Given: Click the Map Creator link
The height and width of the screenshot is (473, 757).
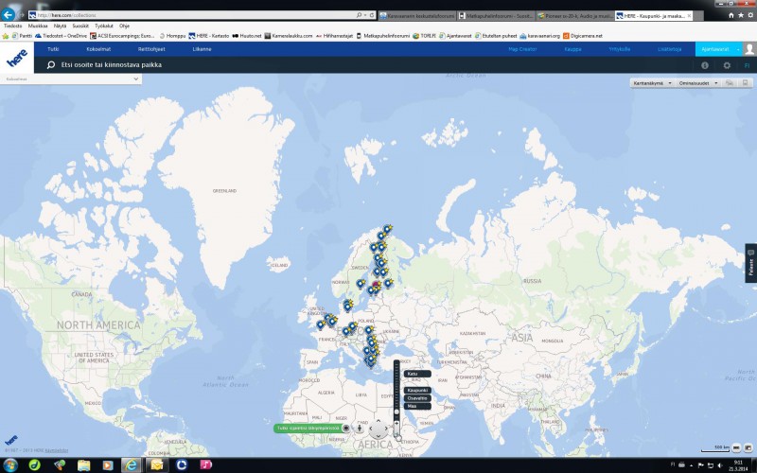Looking at the screenshot, I should pyautogui.click(x=522, y=47).
